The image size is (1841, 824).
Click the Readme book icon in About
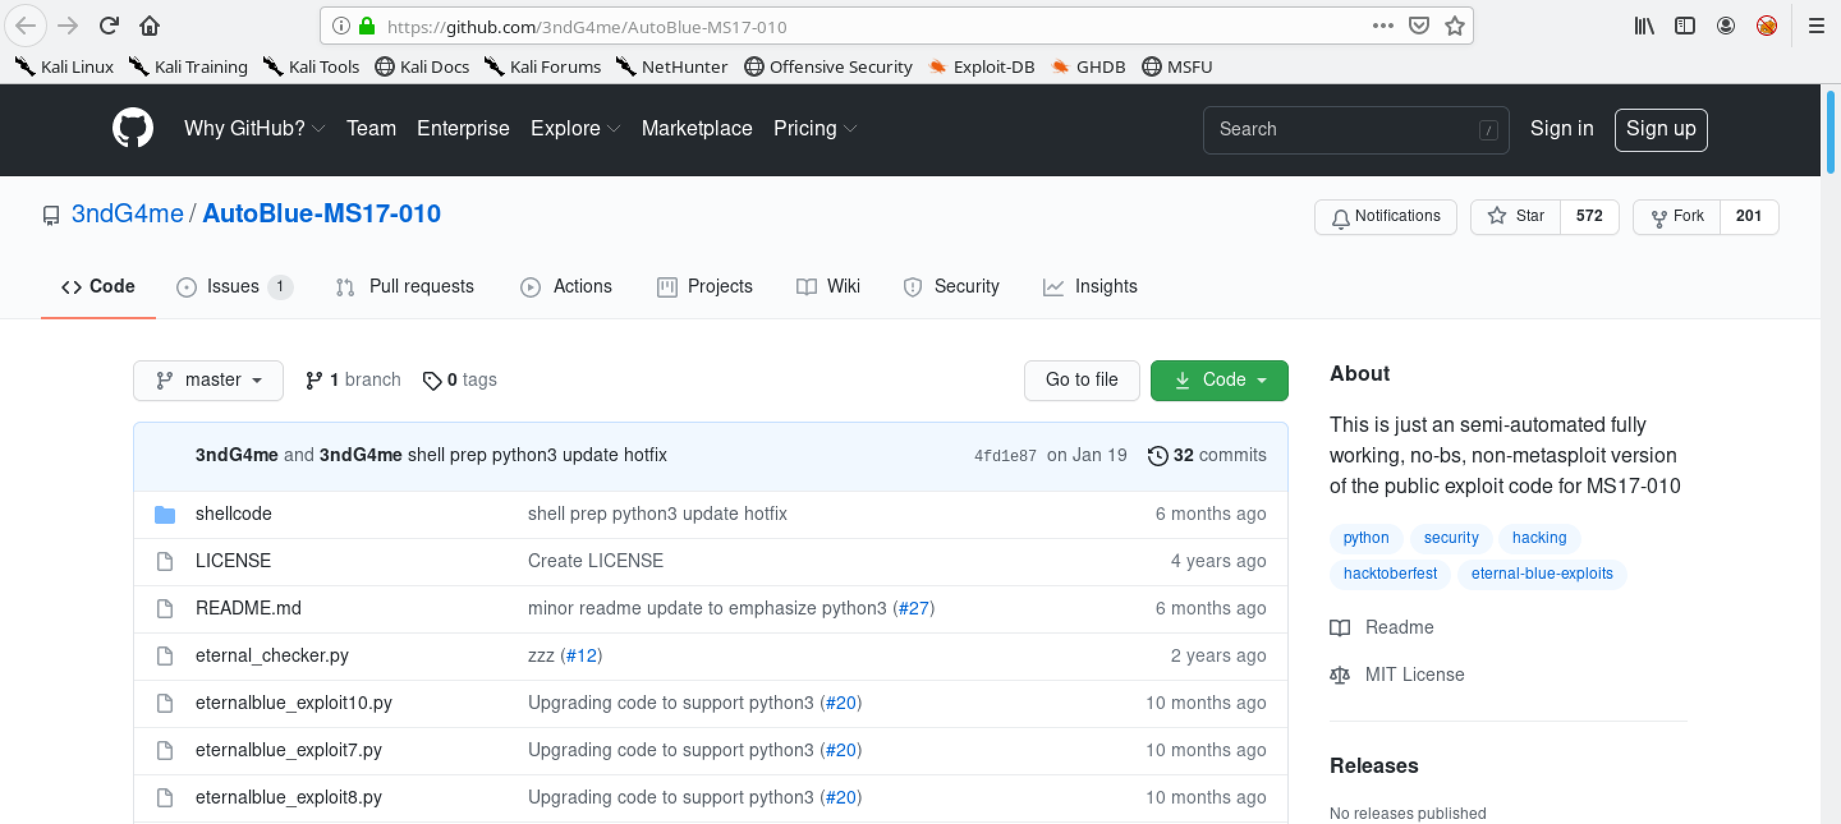pos(1340,628)
